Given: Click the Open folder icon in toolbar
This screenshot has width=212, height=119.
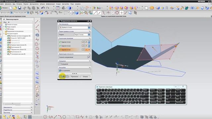Looking at the screenshot, I should click(15, 8).
